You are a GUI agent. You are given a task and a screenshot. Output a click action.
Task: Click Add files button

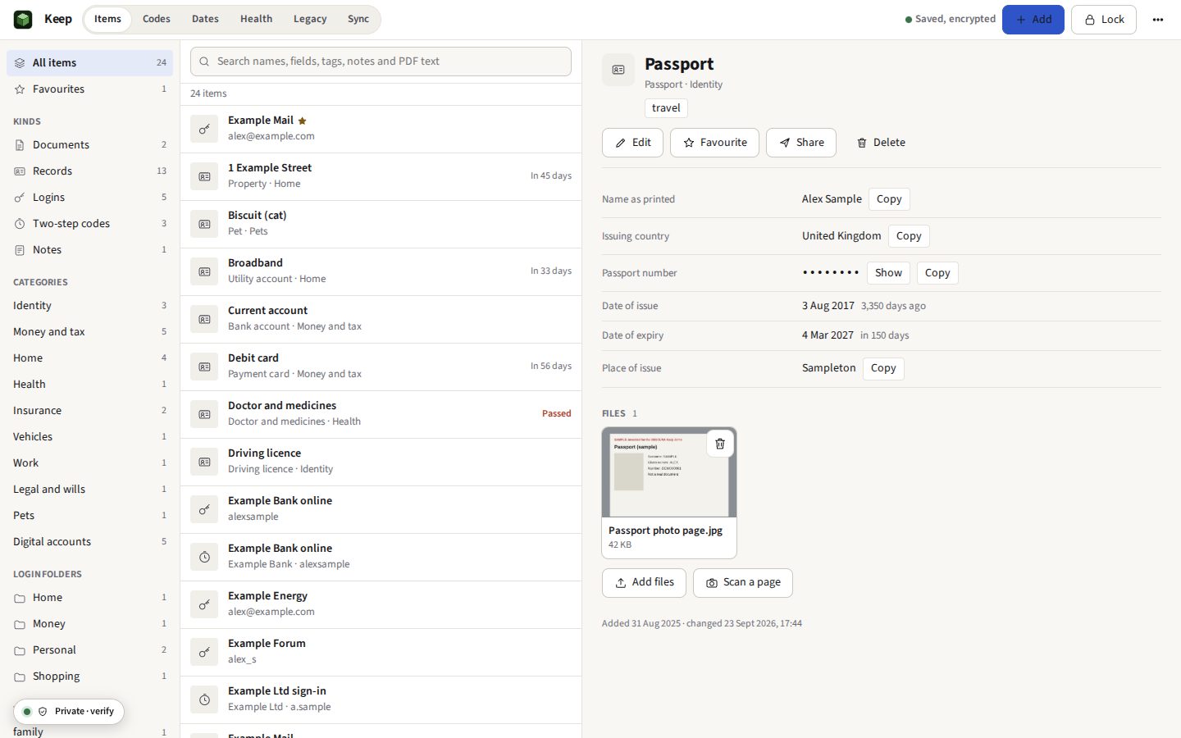(644, 583)
